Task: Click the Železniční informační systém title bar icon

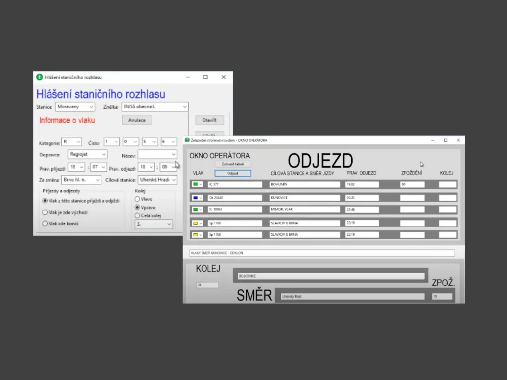Action: (187, 140)
